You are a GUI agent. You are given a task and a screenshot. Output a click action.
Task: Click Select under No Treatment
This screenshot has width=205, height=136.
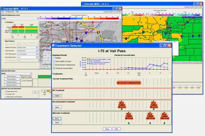coord(57,96)
